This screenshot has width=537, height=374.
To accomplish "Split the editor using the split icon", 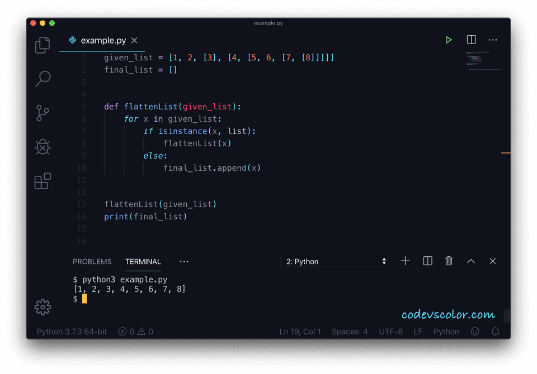I will pyautogui.click(x=471, y=40).
